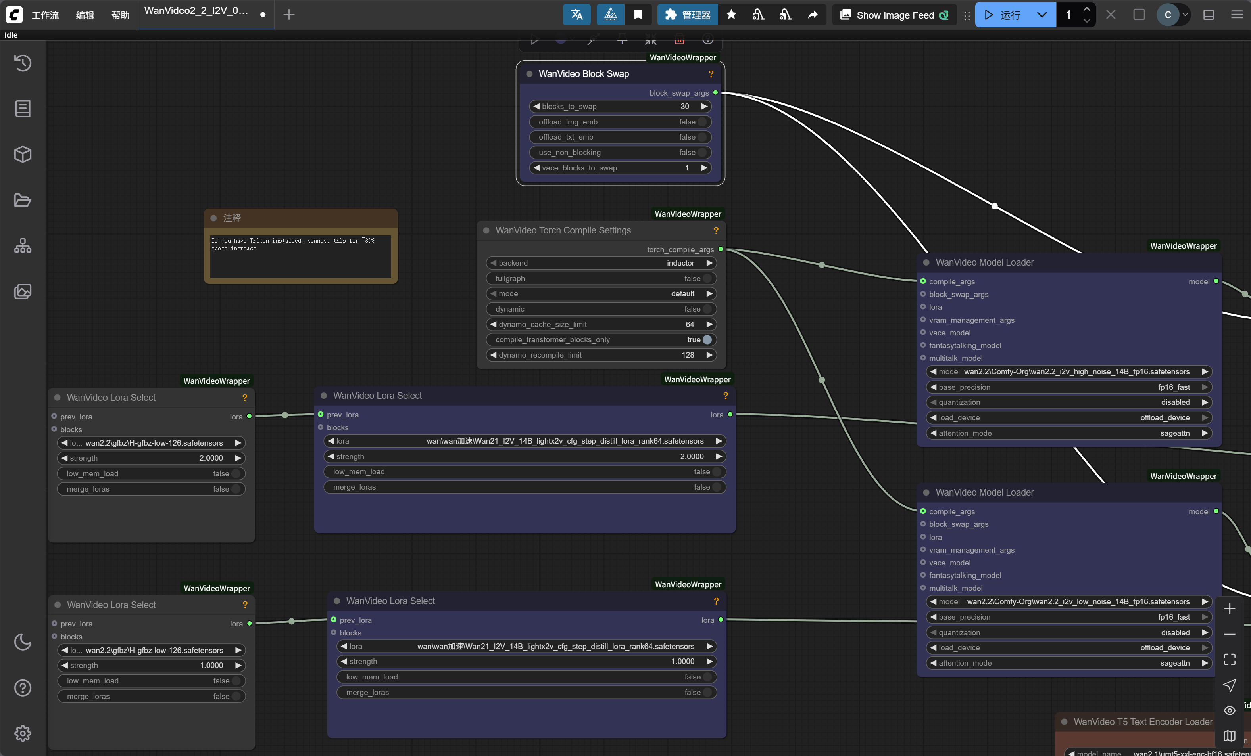The height and width of the screenshot is (756, 1251).
Task: Toggle offload_img_emb in Block Swap node
Action: click(701, 122)
